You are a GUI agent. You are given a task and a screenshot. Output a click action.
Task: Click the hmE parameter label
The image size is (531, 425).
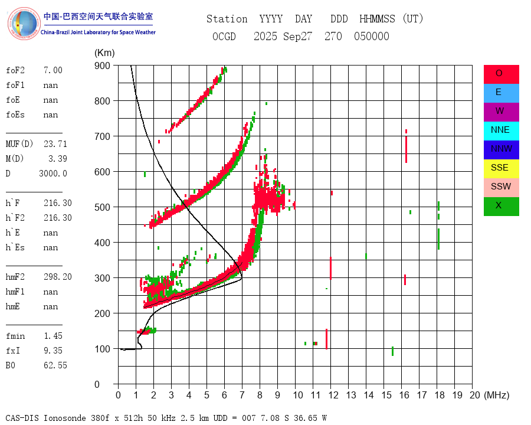13,306
